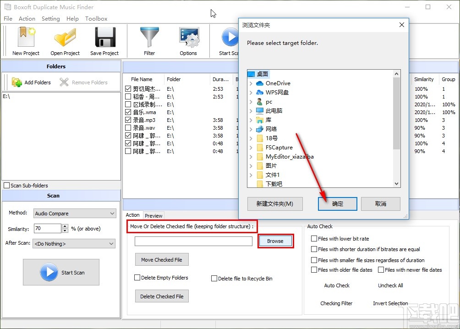Expand the 库 tree node
Image resolution: width=460 pixels, height=329 pixels.
[251, 120]
